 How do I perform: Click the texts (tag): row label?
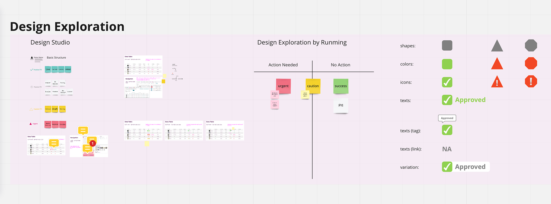pos(410,131)
